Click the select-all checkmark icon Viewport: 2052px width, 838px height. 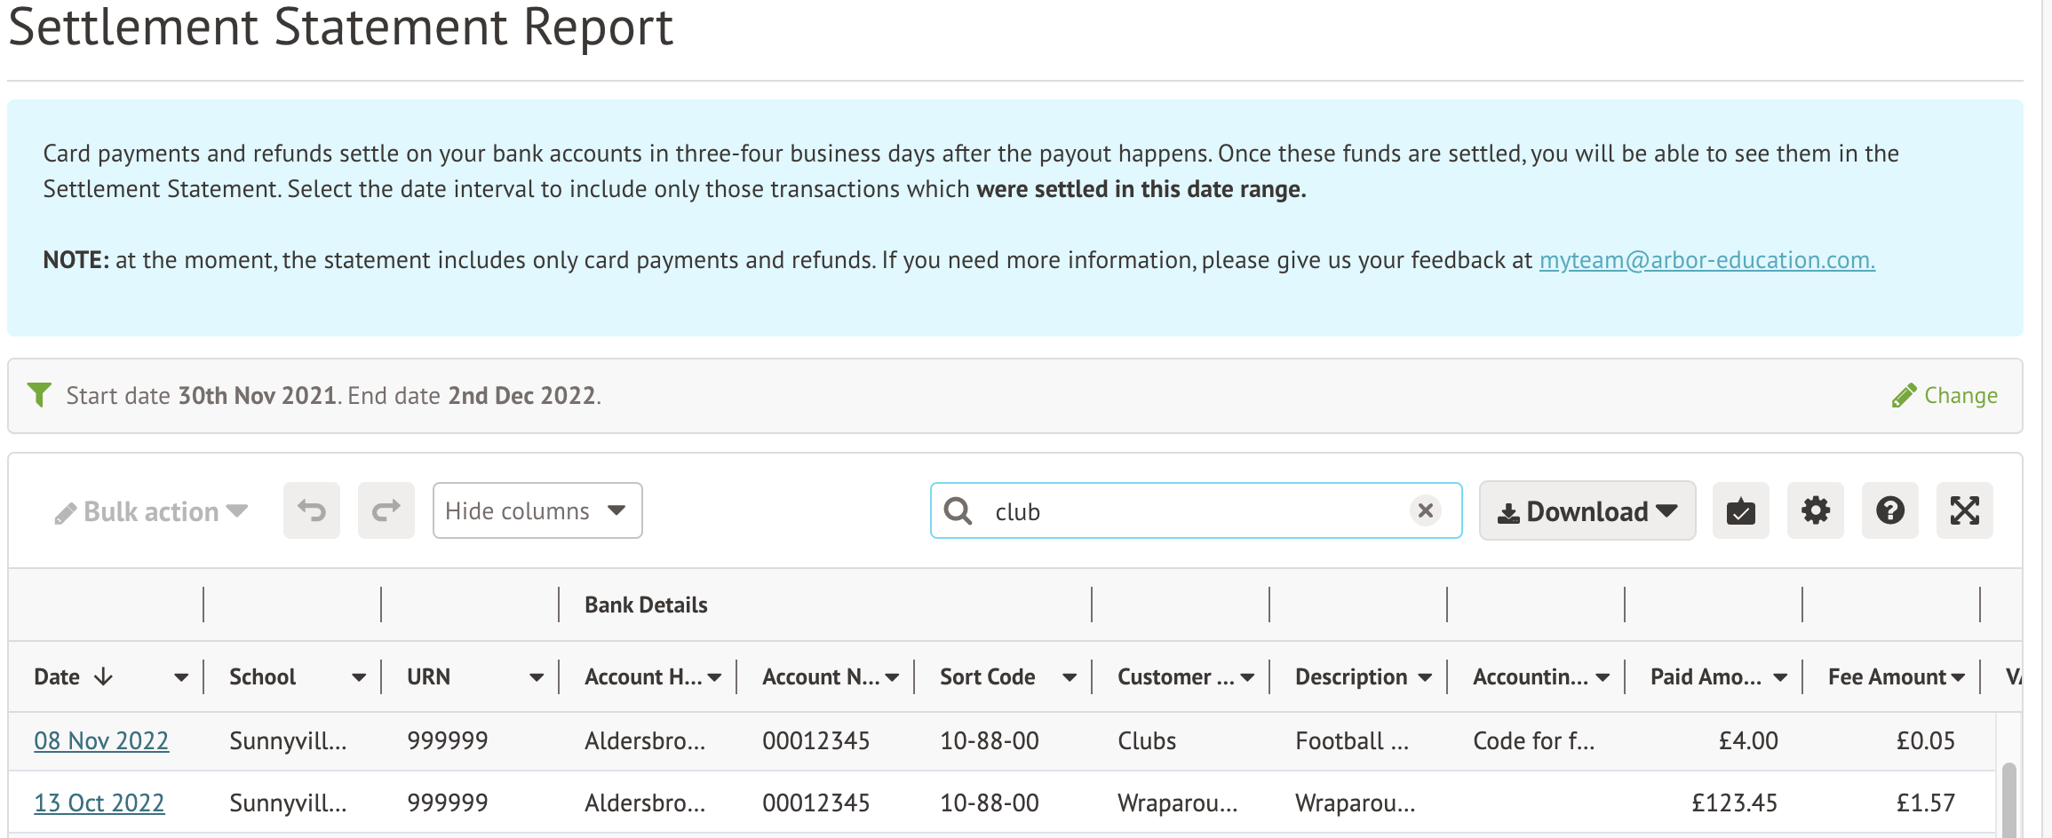(x=1740, y=510)
